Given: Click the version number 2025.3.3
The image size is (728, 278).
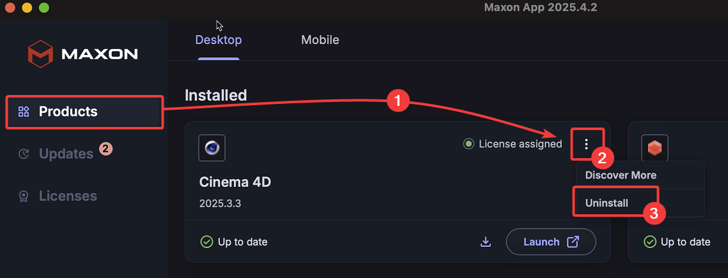Looking at the screenshot, I should pyautogui.click(x=221, y=204).
